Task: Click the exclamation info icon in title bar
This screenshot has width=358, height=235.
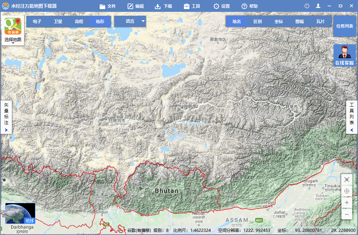Action: tap(307, 6)
